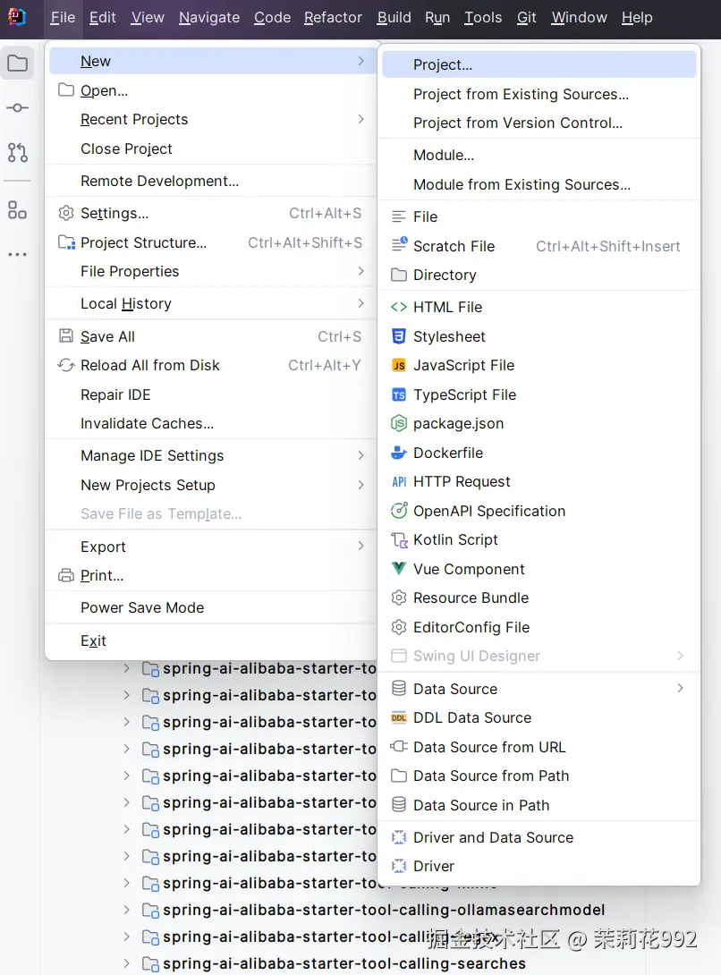Expand the tool-calling-ollamasearchmodel tree node

click(126, 910)
